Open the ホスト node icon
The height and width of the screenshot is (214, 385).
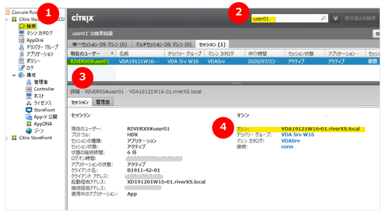(29, 96)
